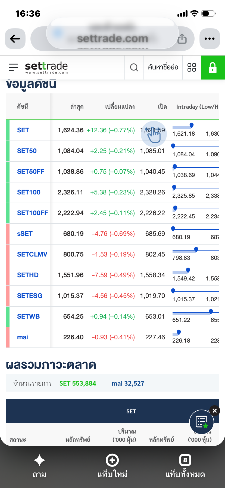Image resolution: width=225 pixels, height=488 pixels.
Task: Open the share icon in address bar
Action: coord(182,39)
